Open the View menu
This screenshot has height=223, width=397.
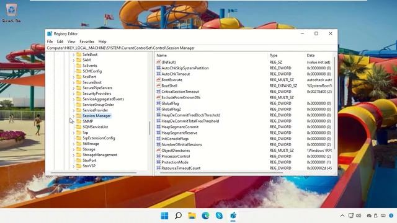(71, 42)
